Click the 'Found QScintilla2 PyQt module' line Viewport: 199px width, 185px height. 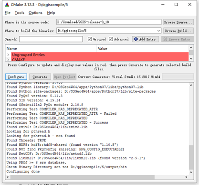coord(45,105)
